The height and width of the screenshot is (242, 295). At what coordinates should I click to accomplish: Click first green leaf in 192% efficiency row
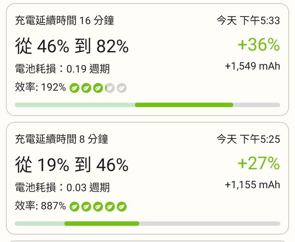[x=74, y=87]
